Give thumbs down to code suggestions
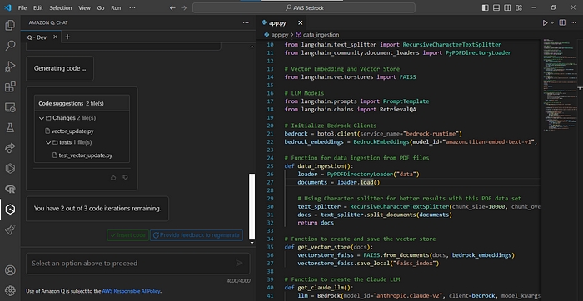583x301 pixels. tap(125, 178)
